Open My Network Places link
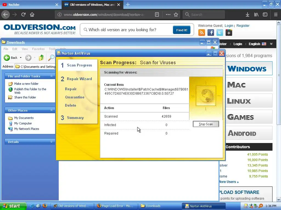 (x=27, y=129)
